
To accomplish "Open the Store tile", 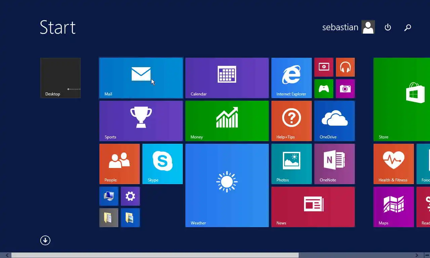I will (402, 99).
